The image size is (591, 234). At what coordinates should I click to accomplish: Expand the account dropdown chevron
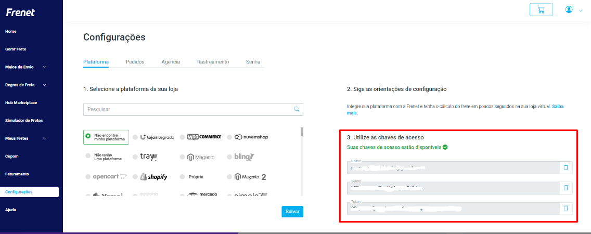(x=581, y=10)
